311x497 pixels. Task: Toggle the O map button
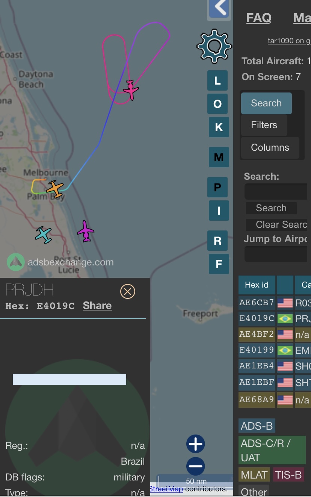[217, 104]
